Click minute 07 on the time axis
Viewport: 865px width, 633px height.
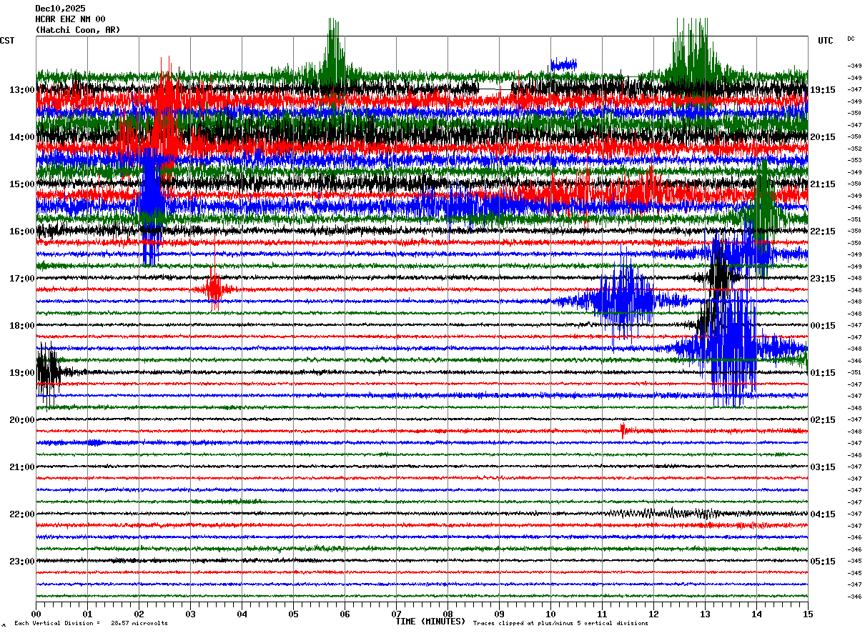pyautogui.click(x=396, y=614)
